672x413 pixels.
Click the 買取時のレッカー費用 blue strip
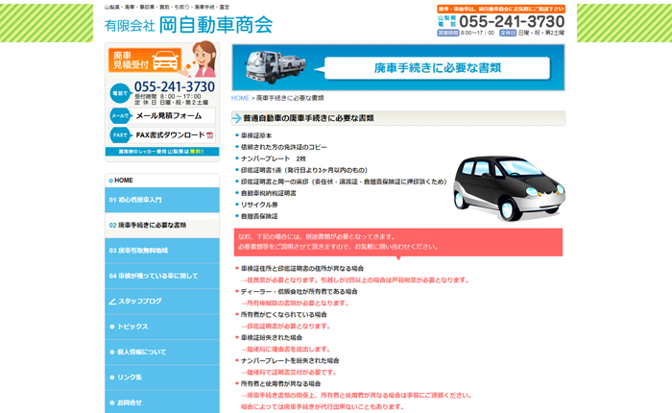[x=162, y=152]
